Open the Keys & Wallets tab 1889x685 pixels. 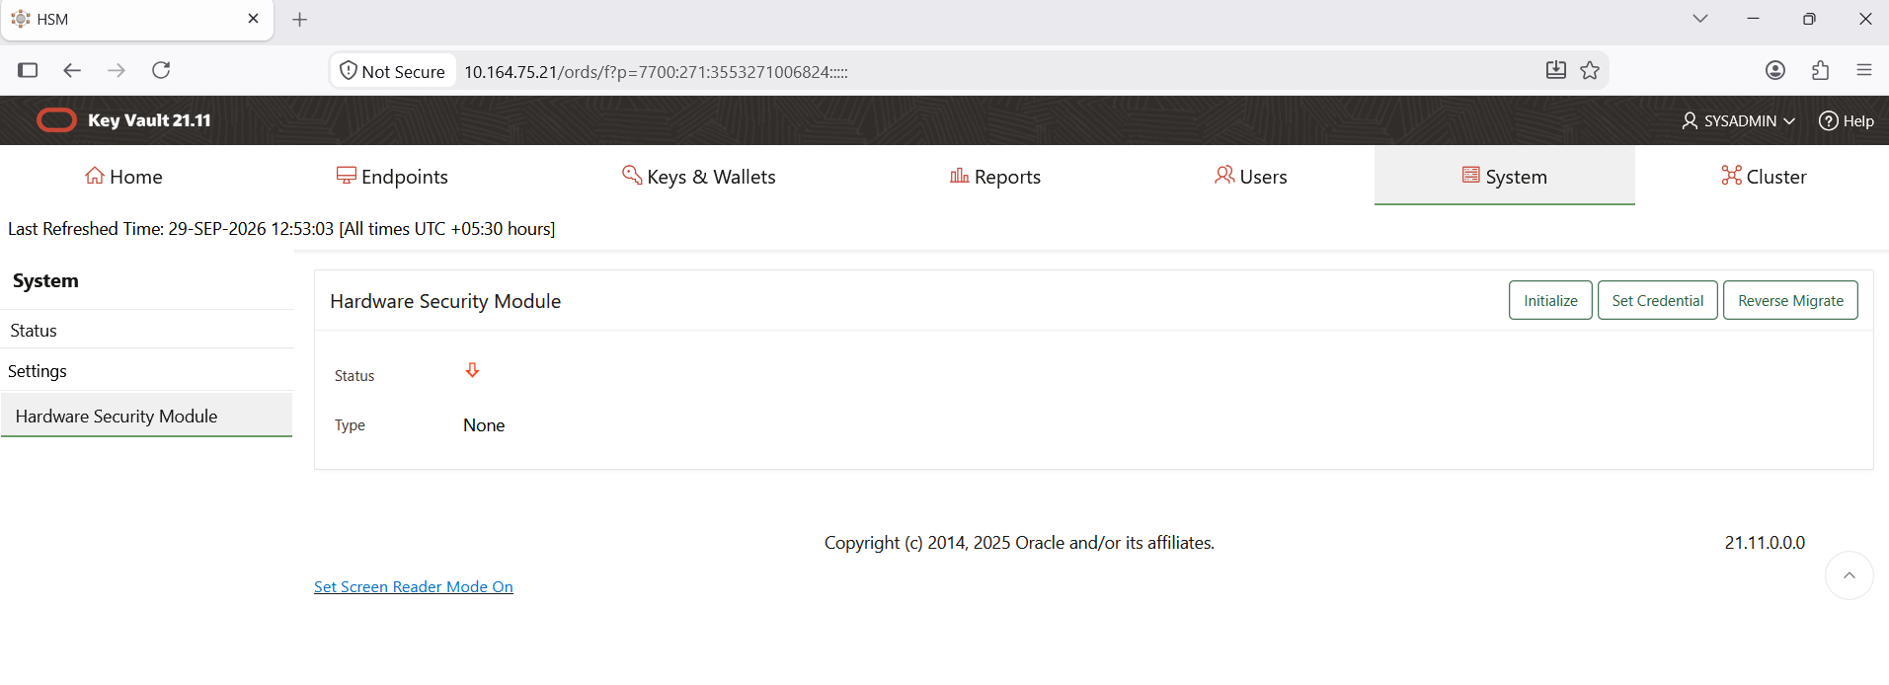coord(699,177)
